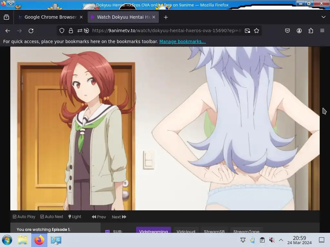Unmute the volume tray icon
This screenshot has height=247, width=330.
click(x=272, y=240)
